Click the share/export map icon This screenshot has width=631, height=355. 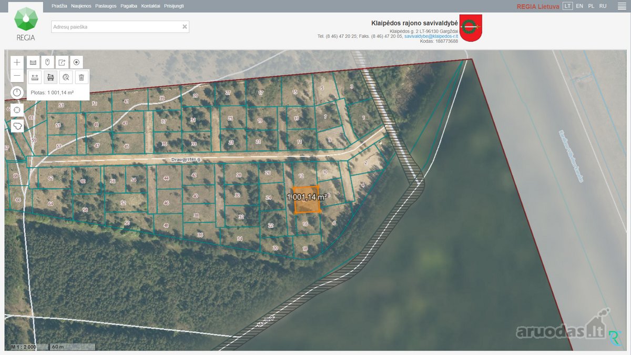[62, 62]
